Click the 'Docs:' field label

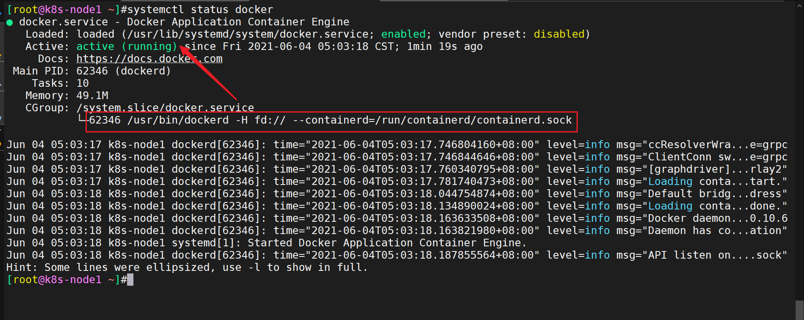[54, 58]
